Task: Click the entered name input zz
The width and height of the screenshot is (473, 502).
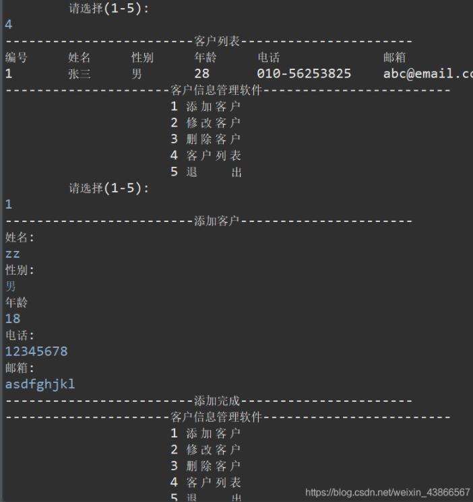Action: (x=13, y=254)
